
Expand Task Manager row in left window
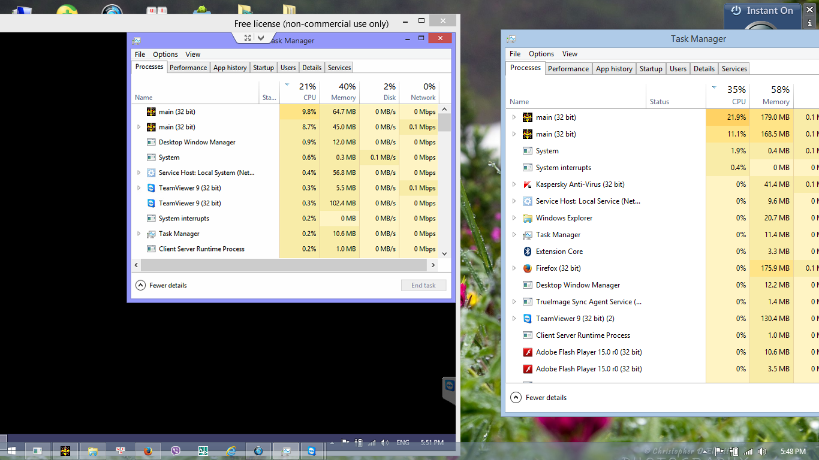(x=139, y=234)
